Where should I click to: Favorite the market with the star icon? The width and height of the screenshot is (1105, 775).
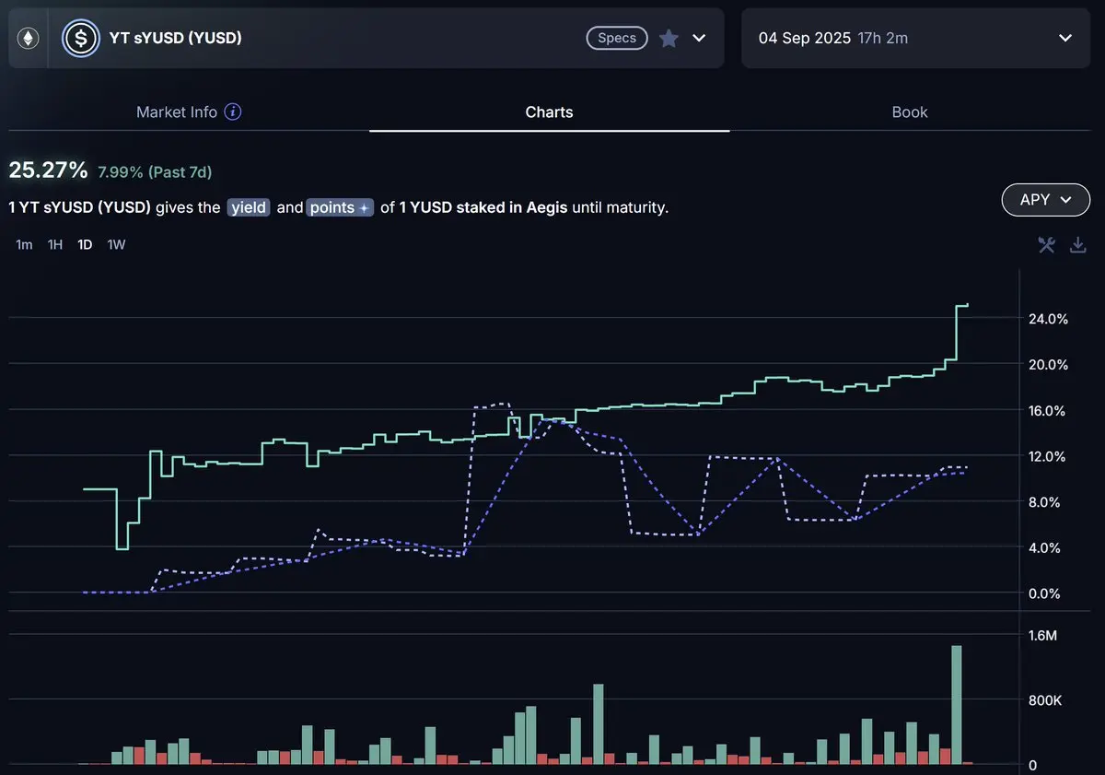click(669, 38)
